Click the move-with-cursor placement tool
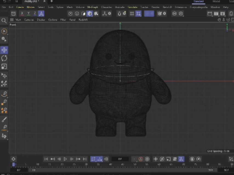The image size is (234, 175). pos(4,76)
